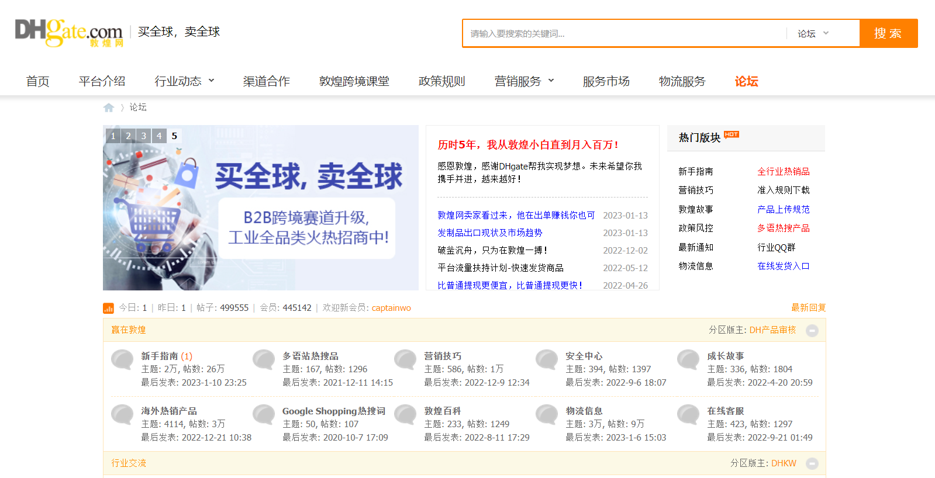The height and width of the screenshot is (478, 935).
Task: Open 物流信息 in hot sections sidebar
Action: 695,266
